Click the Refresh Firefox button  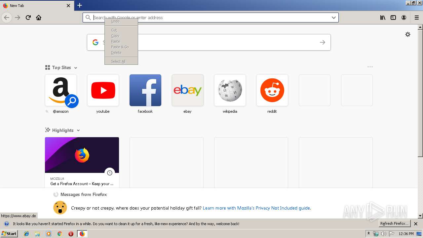pyautogui.click(x=394, y=224)
